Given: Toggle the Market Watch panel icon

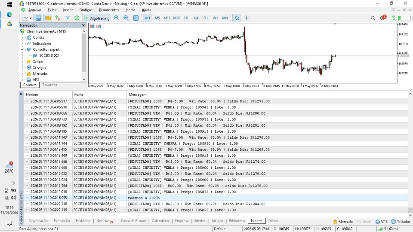Looking at the screenshot, I should tap(38, 18).
